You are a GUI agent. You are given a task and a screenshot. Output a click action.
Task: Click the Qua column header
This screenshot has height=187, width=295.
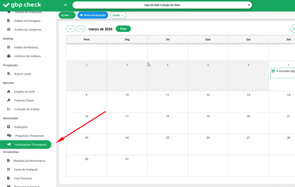(x=208, y=39)
